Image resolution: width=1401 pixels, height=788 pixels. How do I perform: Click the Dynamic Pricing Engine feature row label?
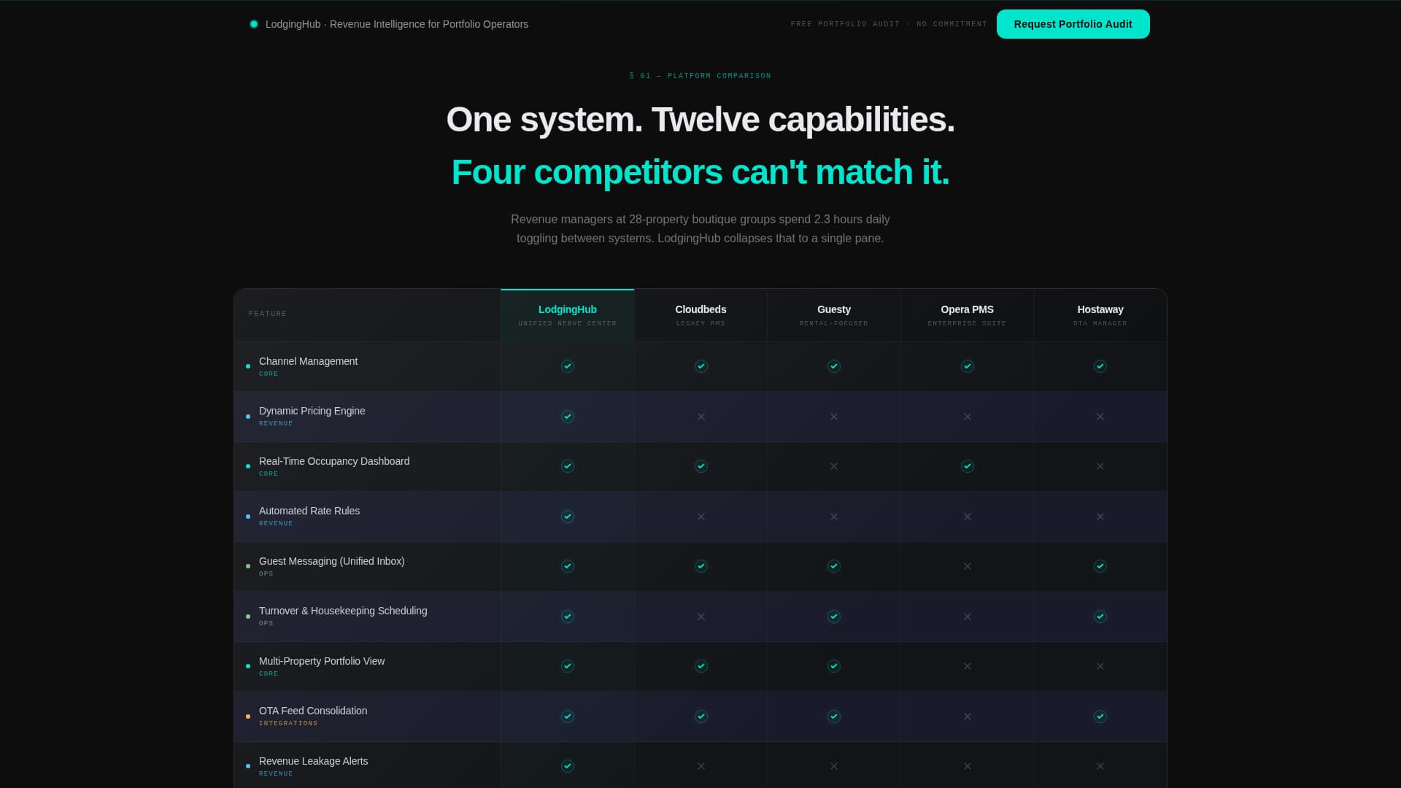pyautogui.click(x=312, y=411)
